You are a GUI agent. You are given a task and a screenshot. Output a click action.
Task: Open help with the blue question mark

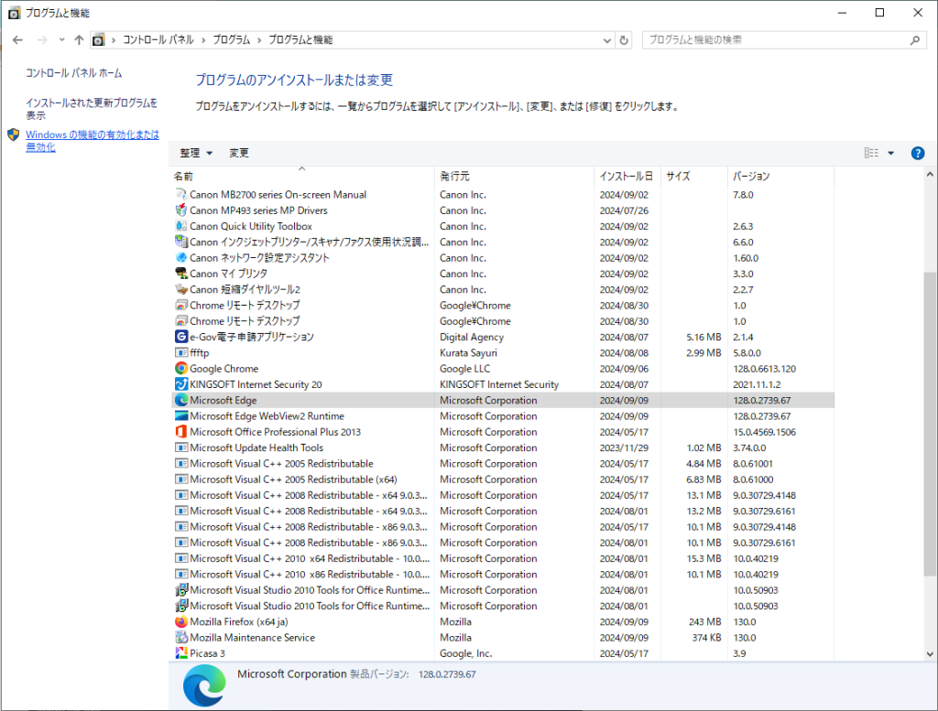(917, 154)
